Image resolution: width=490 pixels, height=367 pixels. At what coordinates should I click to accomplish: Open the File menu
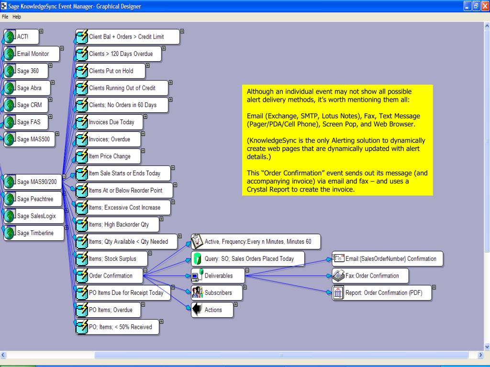tap(5, 17)
